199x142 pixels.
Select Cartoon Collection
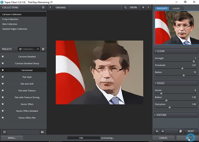pos(23,14)
